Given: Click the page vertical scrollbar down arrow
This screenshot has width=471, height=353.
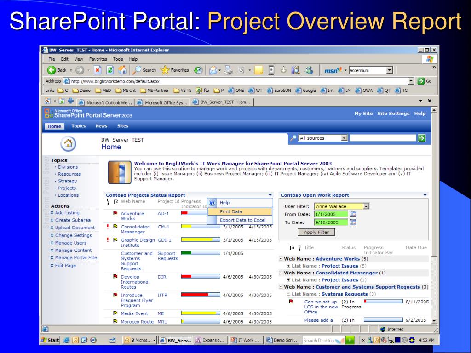Looking at the screenshot, I should pyautogui.click(x=434, y=321).
